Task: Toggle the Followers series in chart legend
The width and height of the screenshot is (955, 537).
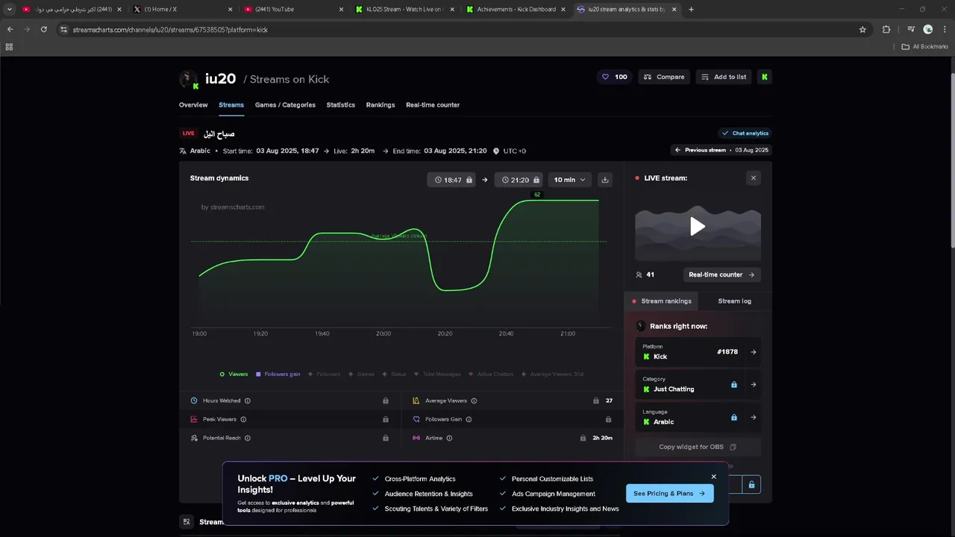Action: [x=325, y=374]
